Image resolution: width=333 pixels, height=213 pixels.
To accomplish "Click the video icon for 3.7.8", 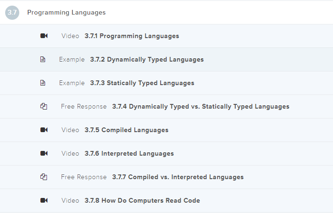I will 44,201.
